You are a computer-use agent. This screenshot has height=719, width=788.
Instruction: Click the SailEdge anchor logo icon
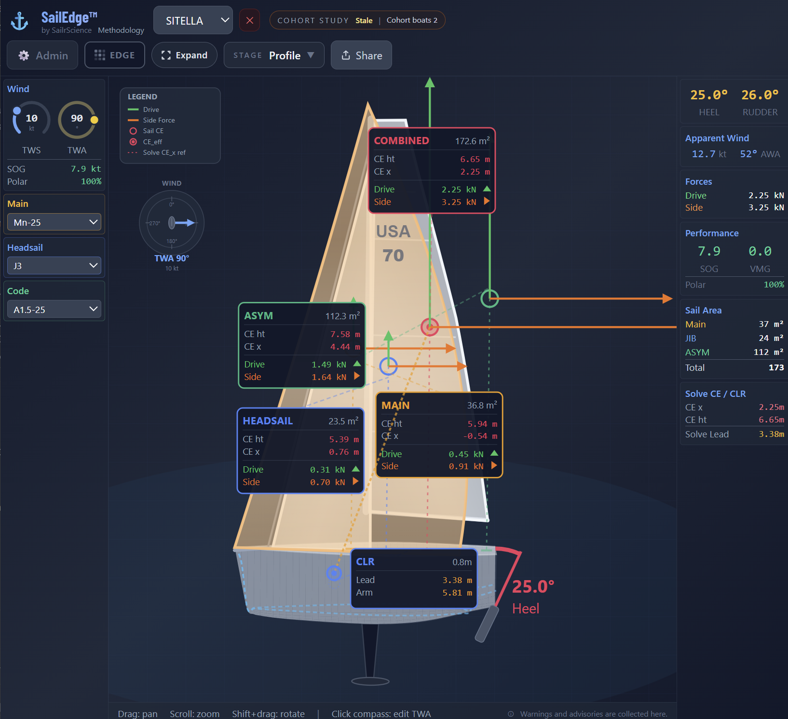[20, 21]
